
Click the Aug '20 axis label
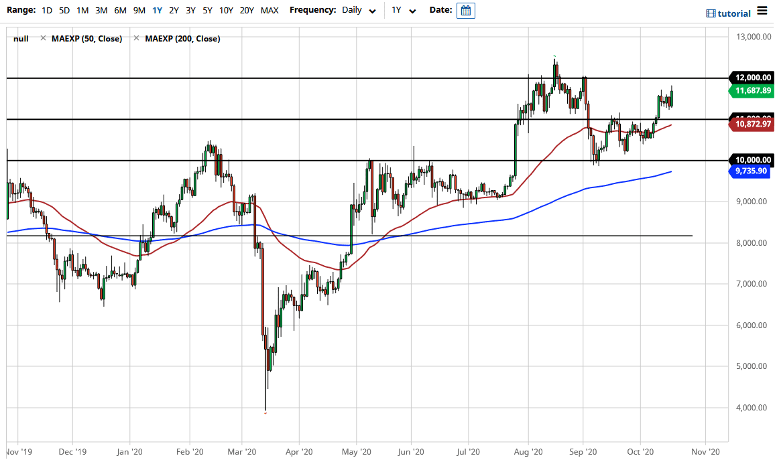tap(528, 452)
